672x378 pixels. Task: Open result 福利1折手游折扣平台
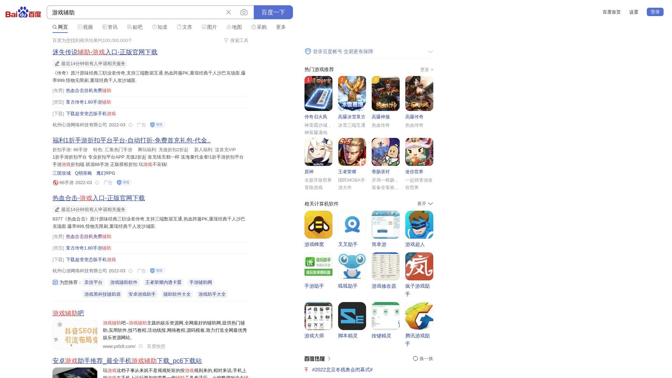point(132,140)
